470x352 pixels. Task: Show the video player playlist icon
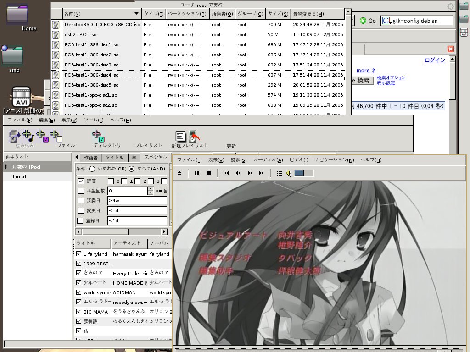click(x=280, y=173)
